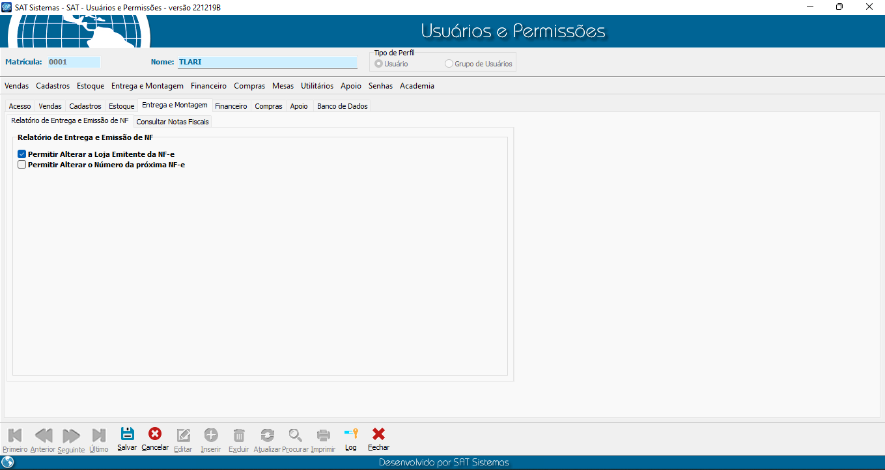Open the Financeiro menu in menu bar
This screenshot has width=885, height=470.
208,86
